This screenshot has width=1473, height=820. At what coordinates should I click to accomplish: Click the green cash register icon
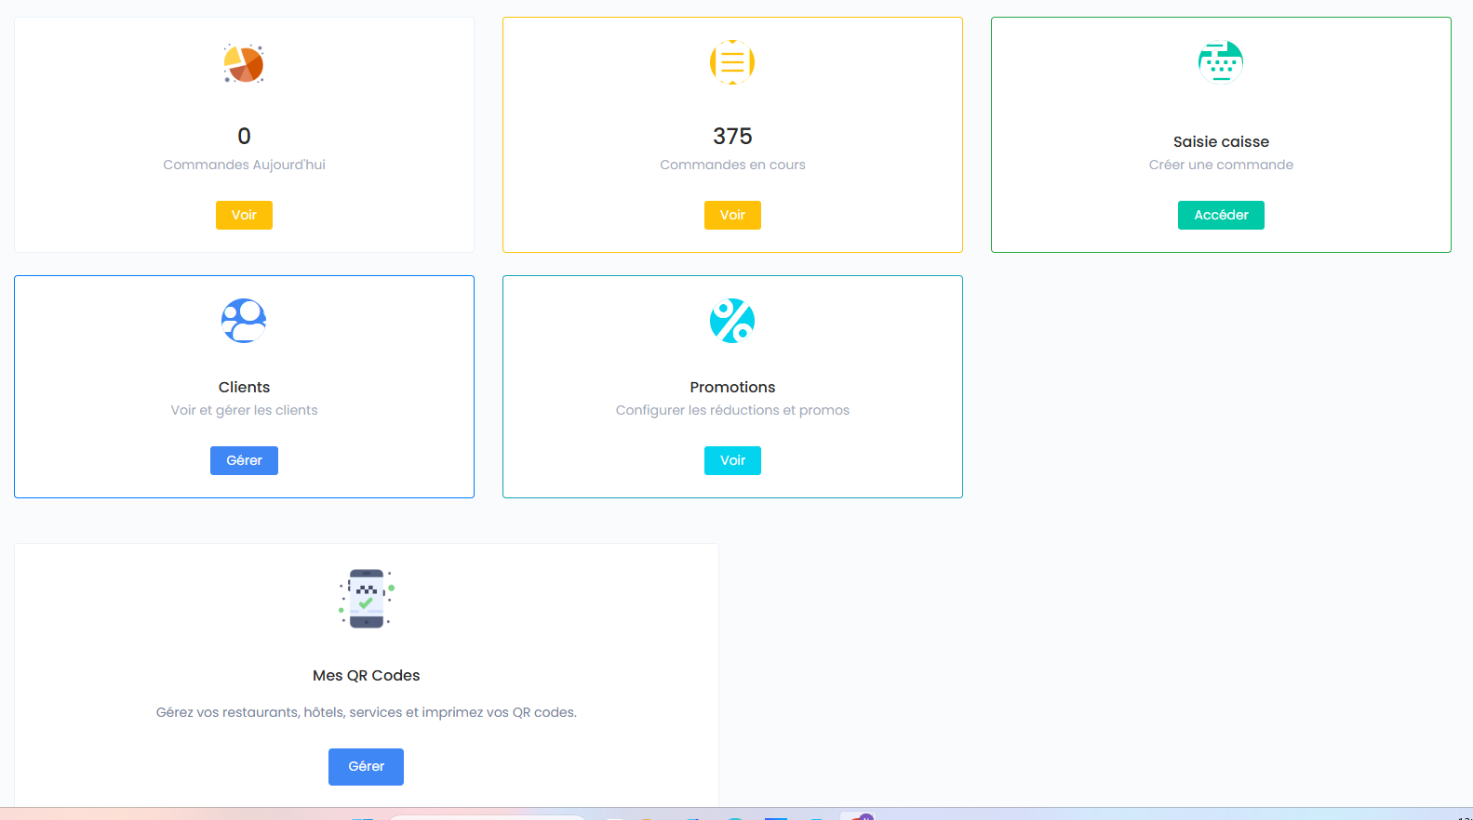pyautogui.click(x=1221, y=62)
